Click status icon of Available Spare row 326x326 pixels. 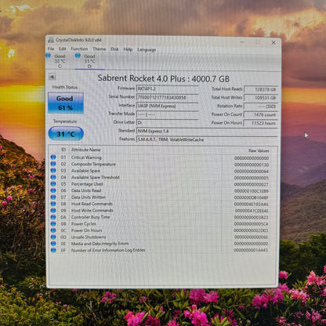tap(53, 170)
